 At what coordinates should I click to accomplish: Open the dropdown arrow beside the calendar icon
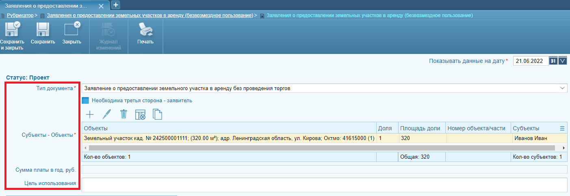tap(563, 61)
